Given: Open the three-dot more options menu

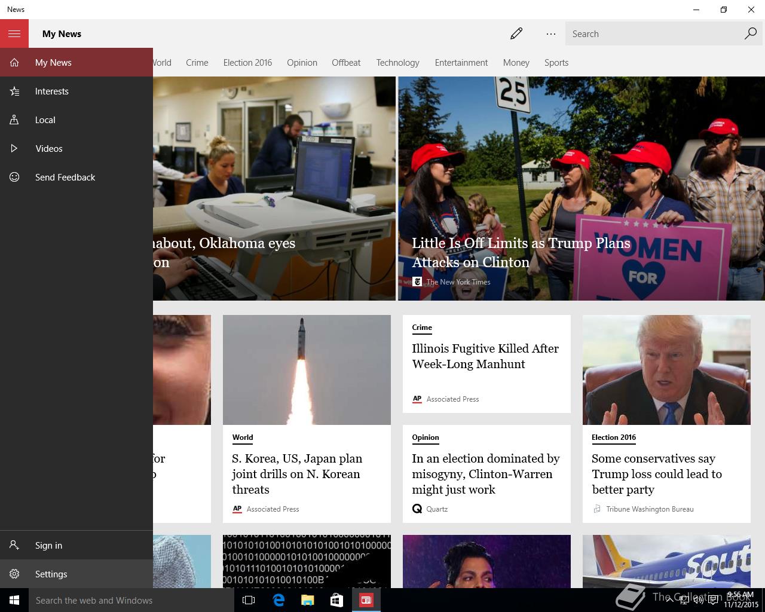Looking at the screenshot, I should pos(551,33).
